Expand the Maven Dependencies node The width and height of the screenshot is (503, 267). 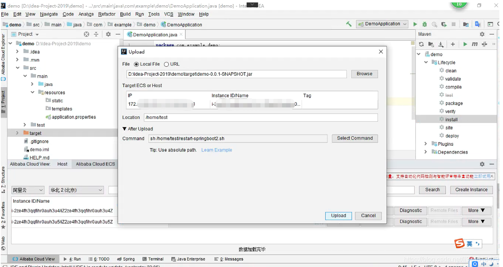(426, 152)
